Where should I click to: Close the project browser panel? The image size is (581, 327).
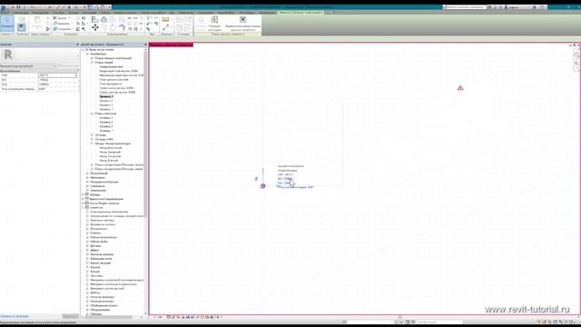(145, 45)
